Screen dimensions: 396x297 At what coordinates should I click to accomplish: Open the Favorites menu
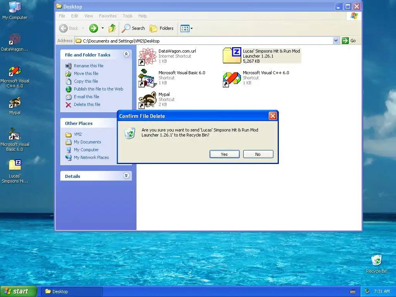[x=108, y=16]
